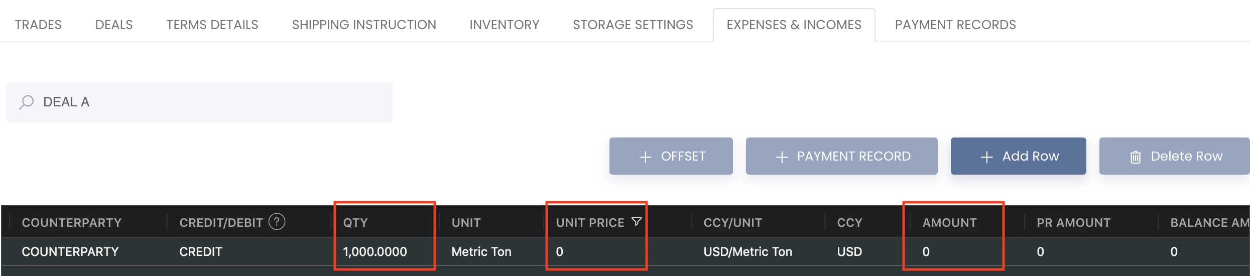Image resolution: width=1250 pixels, height=276 pixels.
Task: Click the 1,000.0000 quantity cell
Action: pyautogui.click(x=375, y=251)
